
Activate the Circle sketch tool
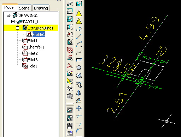click(x=79, y=75)
